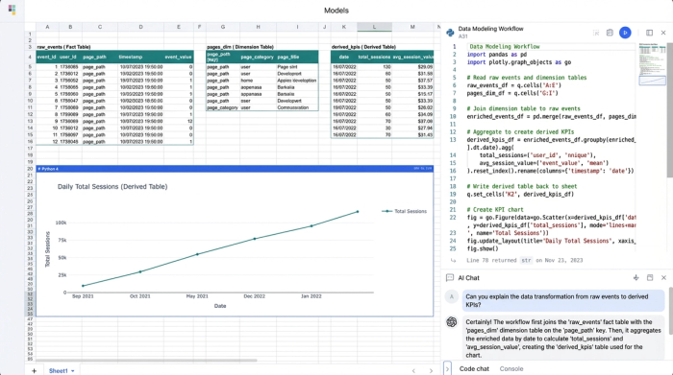Click the user question chat message

tap(563, 300)
